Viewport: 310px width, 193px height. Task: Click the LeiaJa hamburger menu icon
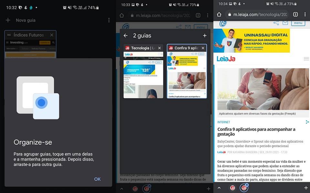click(x=306, y=59)
